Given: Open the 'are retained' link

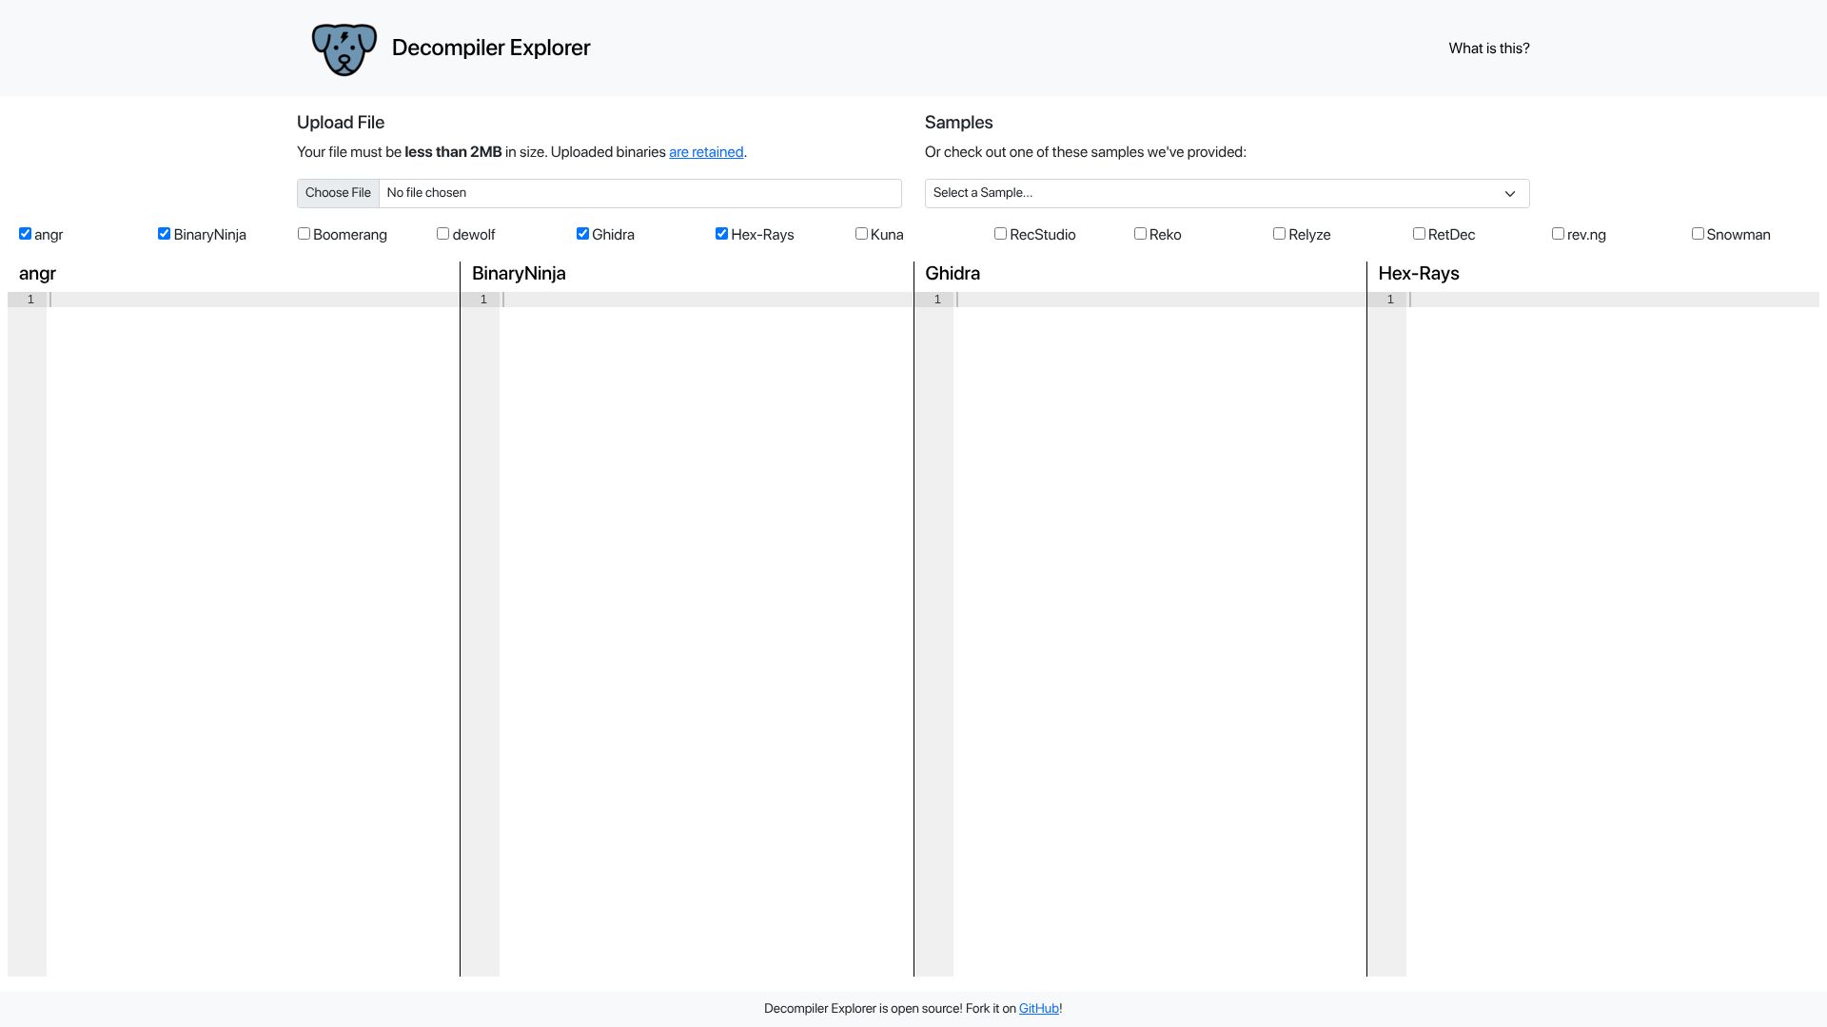Looking at the screenshot, I should point(706,152).
